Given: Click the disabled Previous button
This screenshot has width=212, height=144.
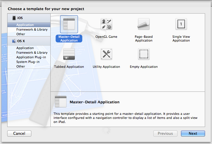Looking at the screenshot, I should pos(165,133).
